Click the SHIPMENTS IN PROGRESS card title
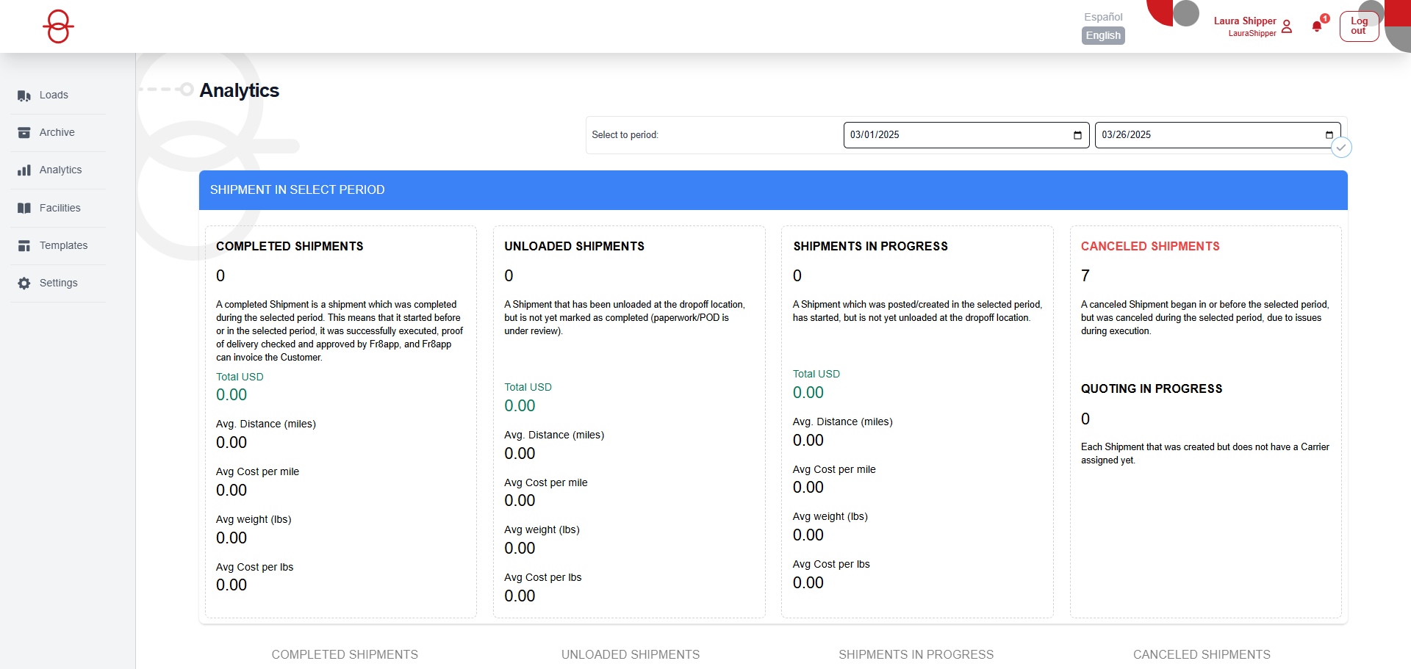Image resolution: width=1411 pixels, height=669 pixels. pos(870,247)
